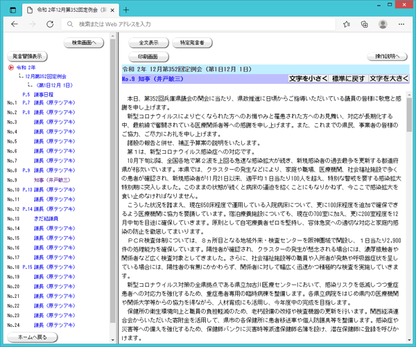416x347 pixels.
Task: Maximize the browser window
Action: (x=390, y=5)
